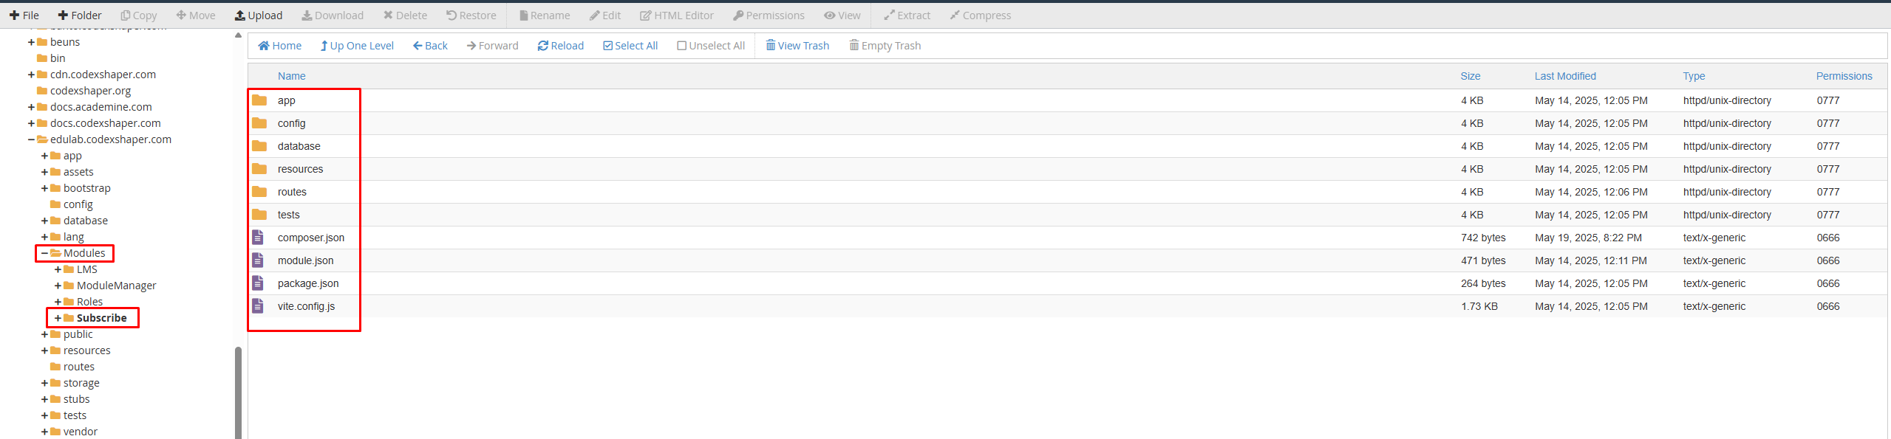1891x439 pixels.
Task: Open codexshaper.org in folder tree
Action: 90,91
